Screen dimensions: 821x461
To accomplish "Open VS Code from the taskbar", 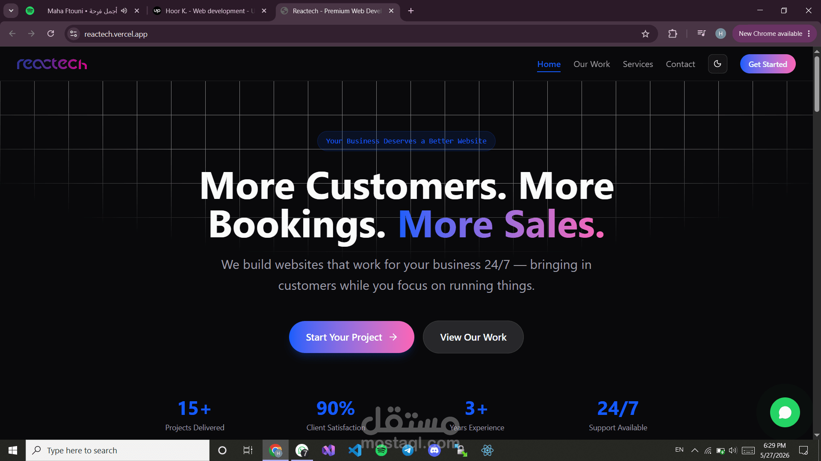I will click(x=355, y=450).
